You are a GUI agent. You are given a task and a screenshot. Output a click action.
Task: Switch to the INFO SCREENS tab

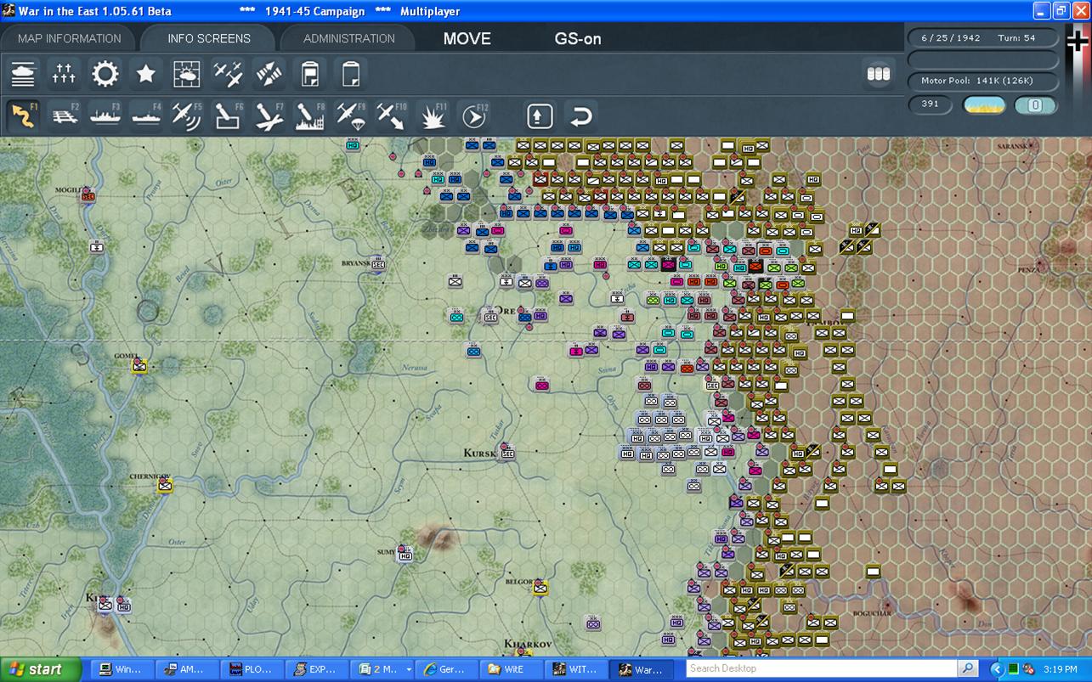click(209, 38)
